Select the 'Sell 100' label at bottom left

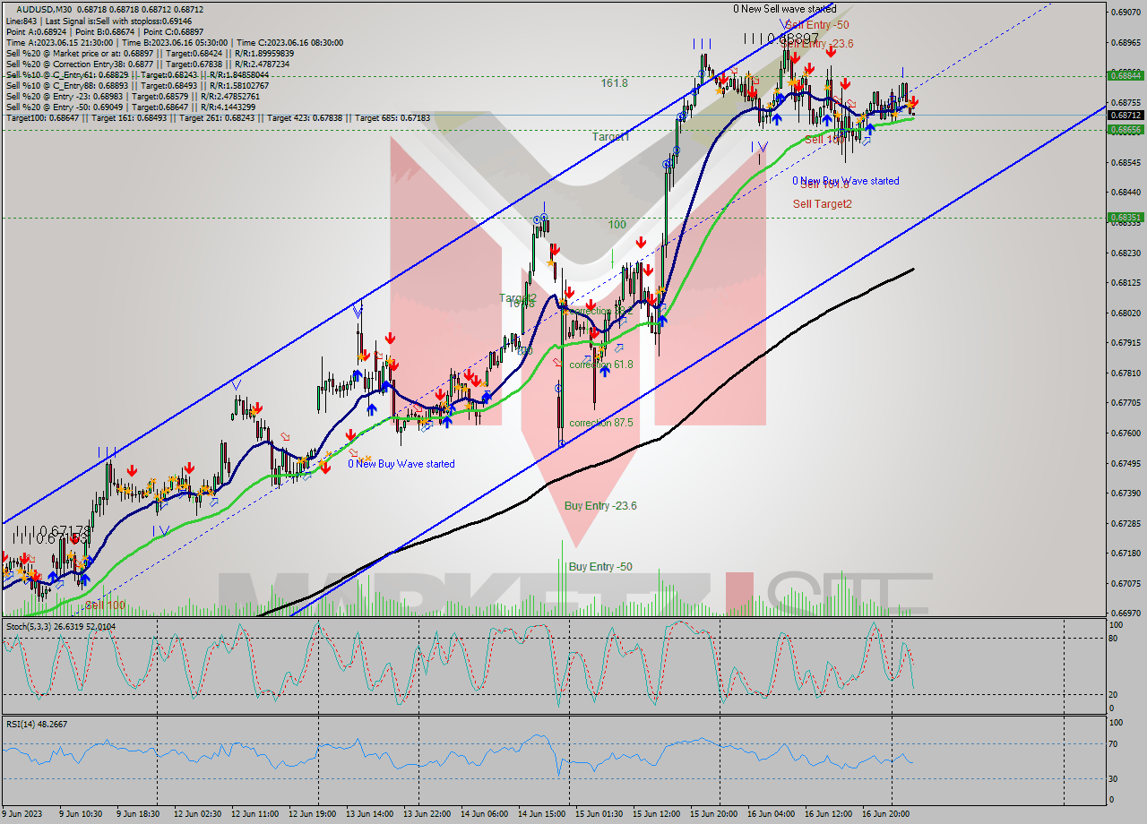tap(106, 605)
